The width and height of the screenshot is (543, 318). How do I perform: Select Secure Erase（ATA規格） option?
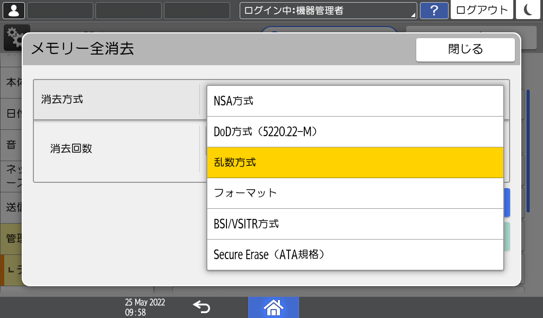click(355, 254)
